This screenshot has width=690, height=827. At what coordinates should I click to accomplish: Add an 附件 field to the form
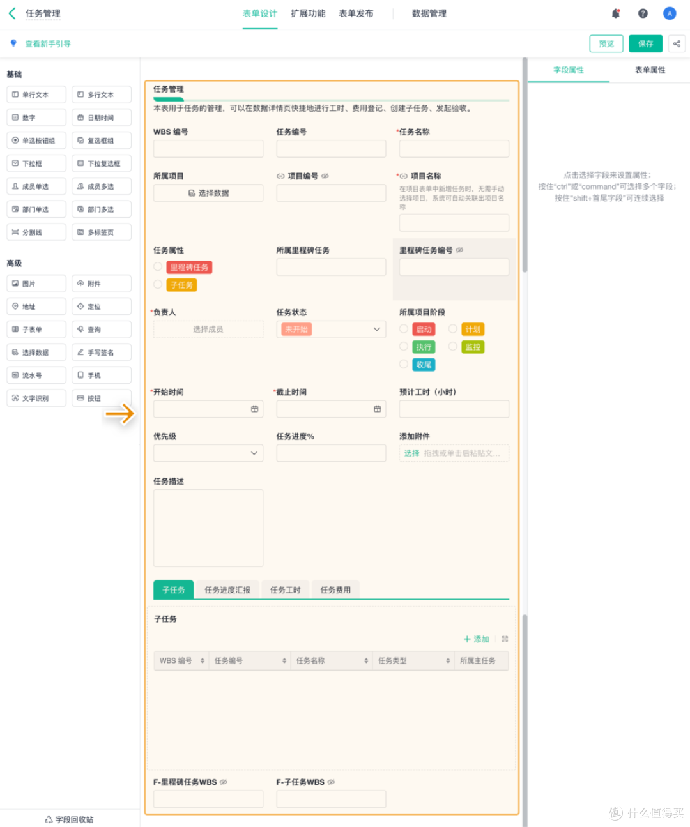coord(102,283)
